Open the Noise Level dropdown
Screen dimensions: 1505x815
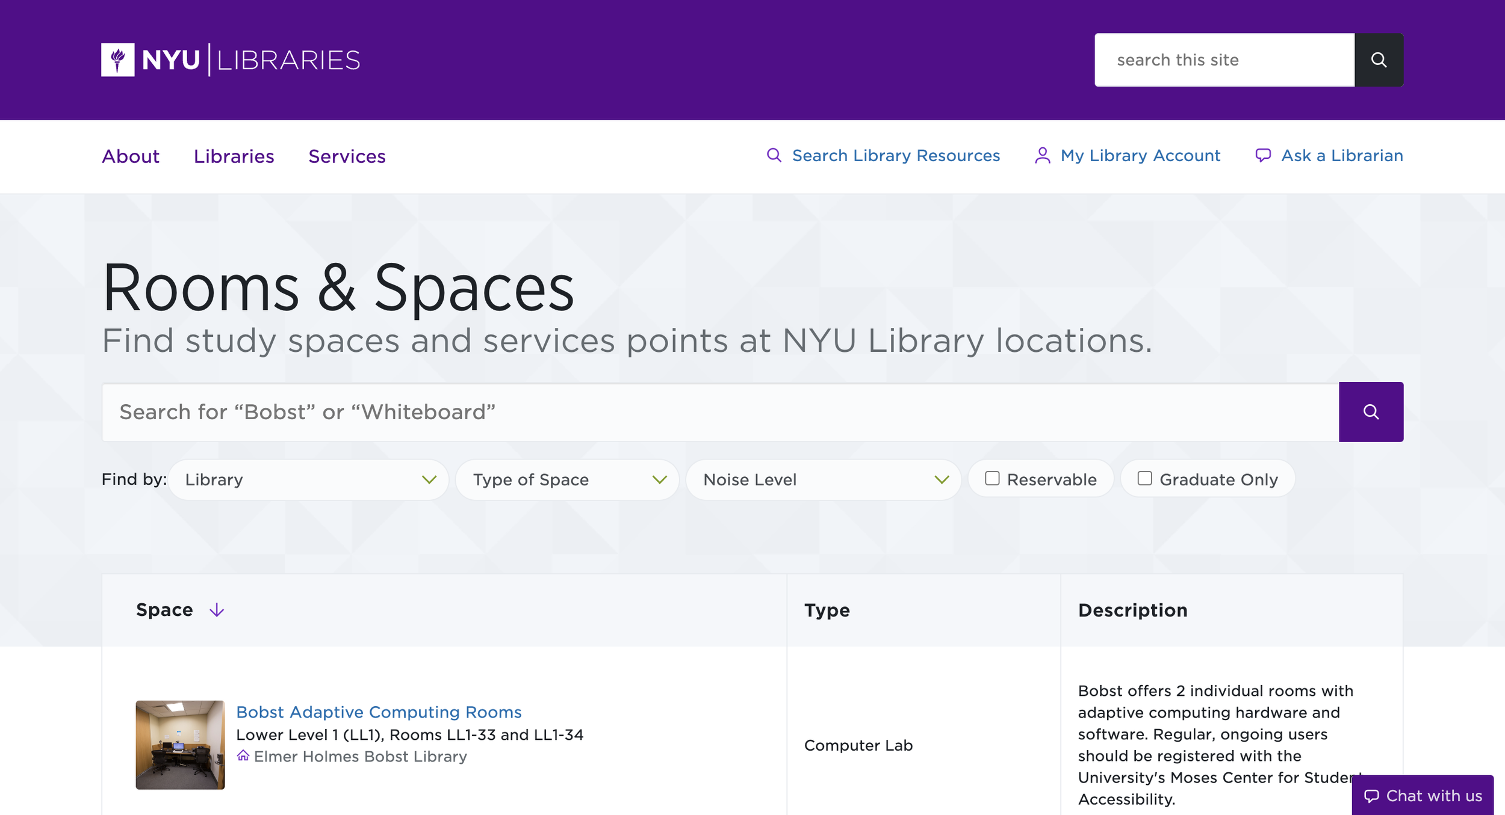pos(823,479)
